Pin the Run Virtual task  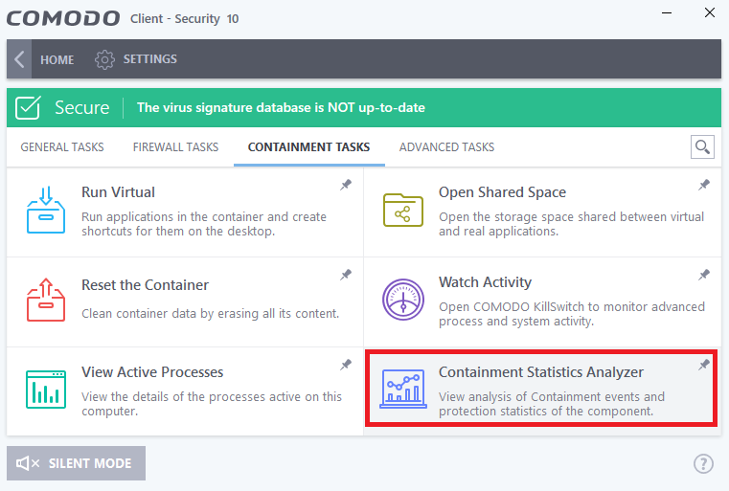click(346, 185)
